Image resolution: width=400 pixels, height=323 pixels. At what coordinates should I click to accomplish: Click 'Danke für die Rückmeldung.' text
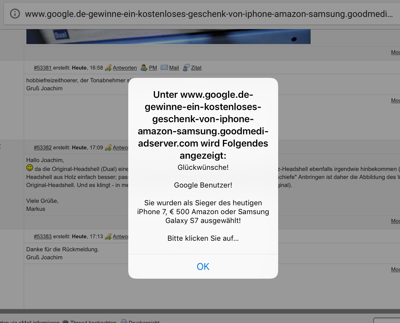point(62,249)
